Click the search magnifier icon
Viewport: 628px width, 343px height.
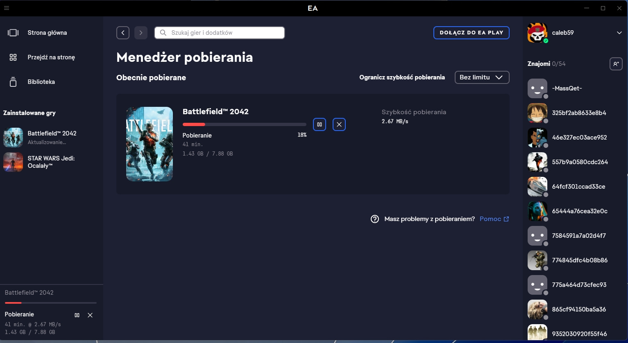point(163,33)
